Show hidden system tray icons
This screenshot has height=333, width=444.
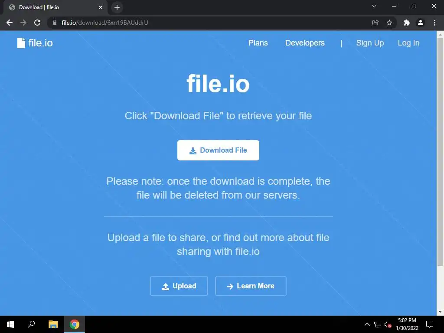[x=367, y=324]
